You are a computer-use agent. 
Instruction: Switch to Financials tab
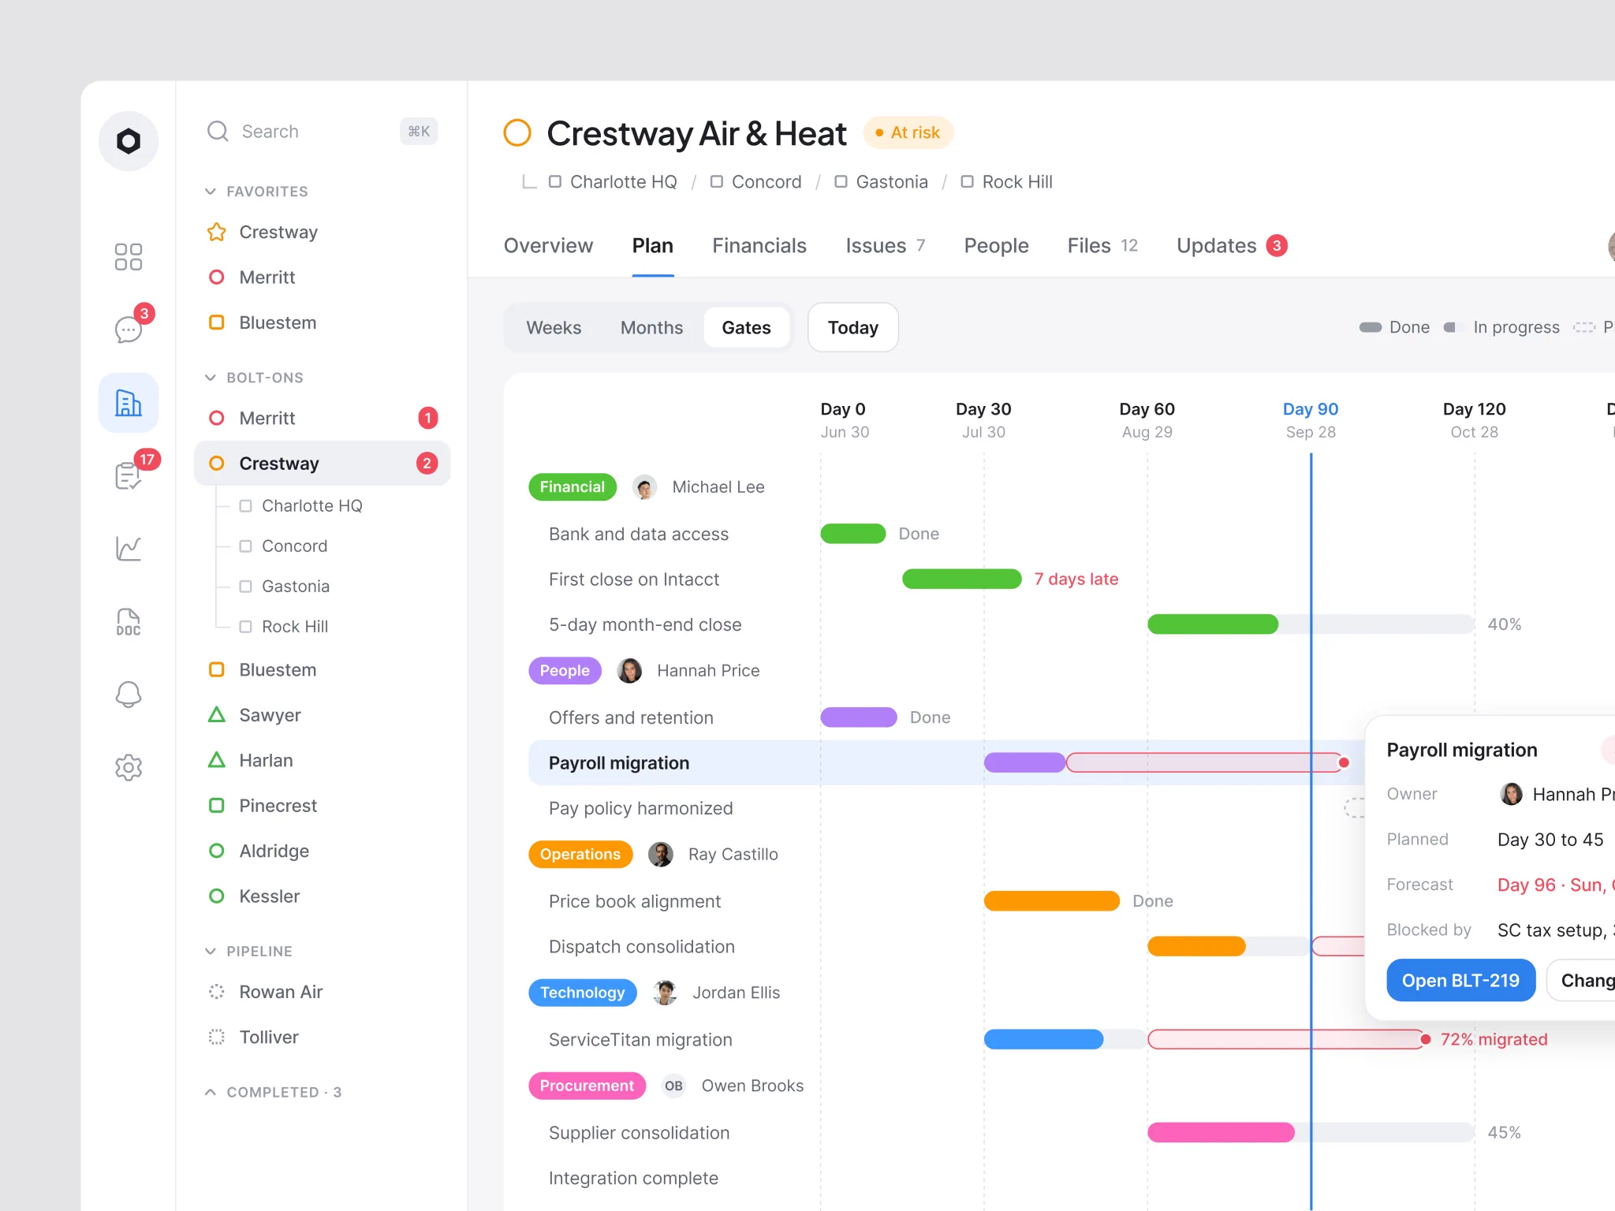759,246
